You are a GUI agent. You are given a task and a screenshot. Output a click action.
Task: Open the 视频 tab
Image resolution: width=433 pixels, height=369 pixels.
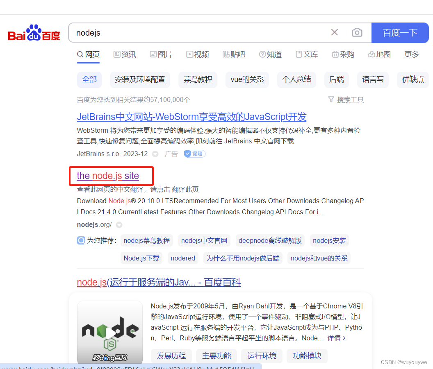point(198,54)
